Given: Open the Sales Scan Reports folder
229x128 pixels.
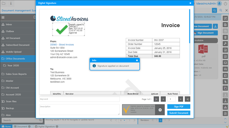Looking at the screenshot, I should [x=18, y=74].
